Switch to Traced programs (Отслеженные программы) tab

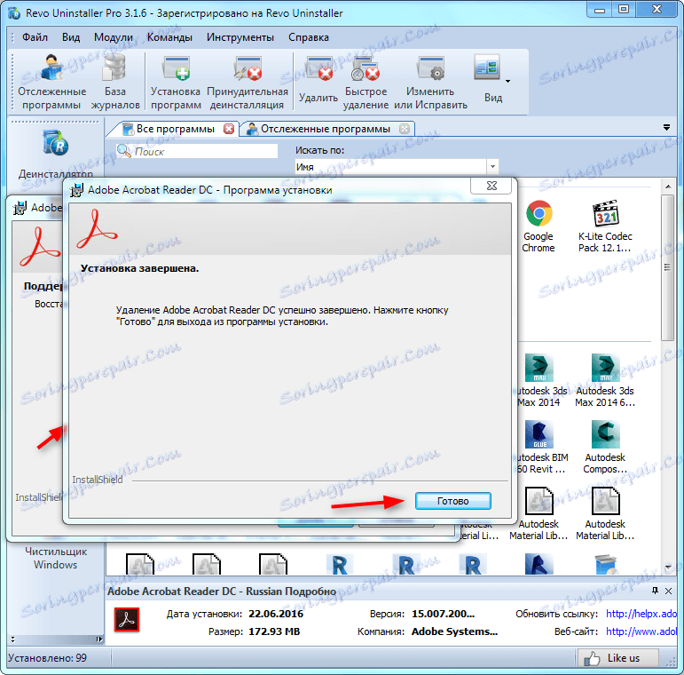pyautogui.click(x=326, y=129)
